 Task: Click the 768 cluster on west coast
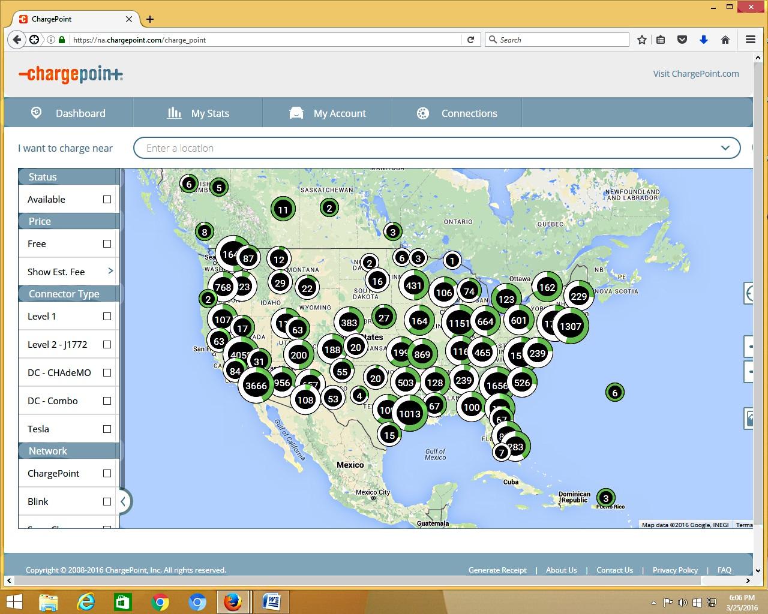point(223,287)
